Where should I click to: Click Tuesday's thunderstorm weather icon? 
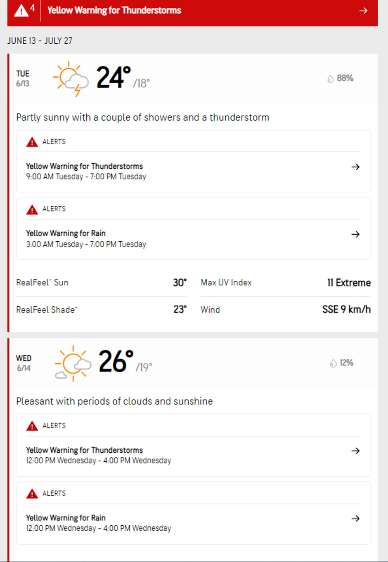tap(71, 79)
